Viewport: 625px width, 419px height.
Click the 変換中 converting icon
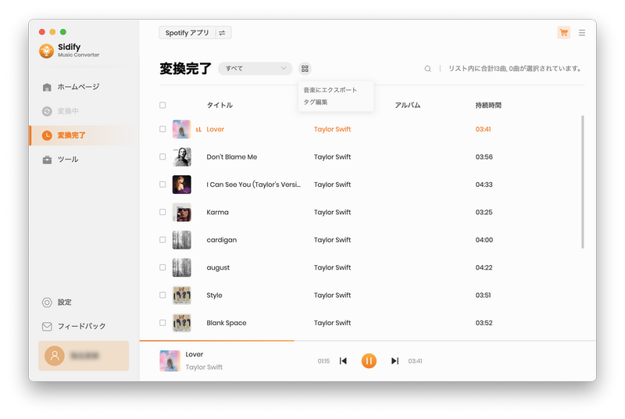click(x=47, y=111)
